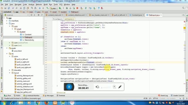Open Chrome from the Windows taskbar

tap(38, 103)
